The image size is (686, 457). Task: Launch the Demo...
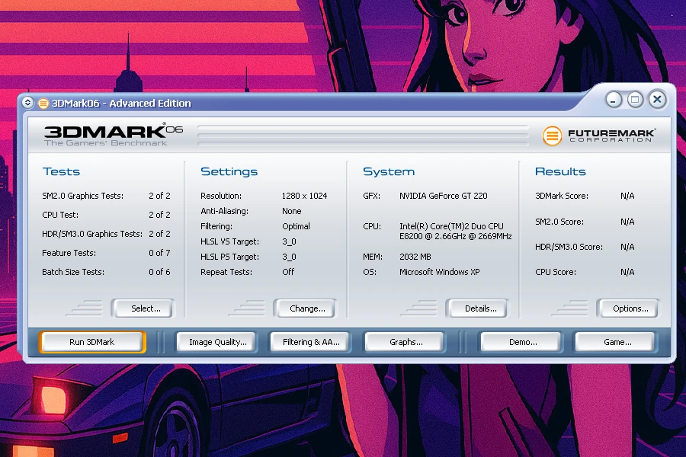(x=521, y=342)
